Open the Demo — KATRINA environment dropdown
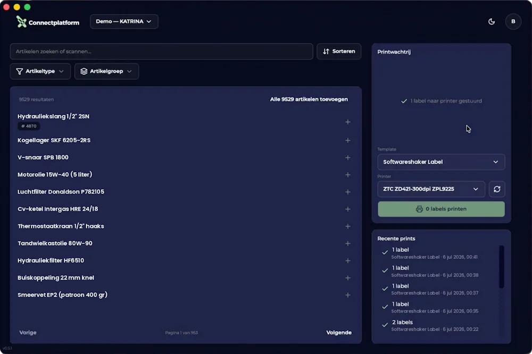532x354 pixels. click(x=124, y=21)
